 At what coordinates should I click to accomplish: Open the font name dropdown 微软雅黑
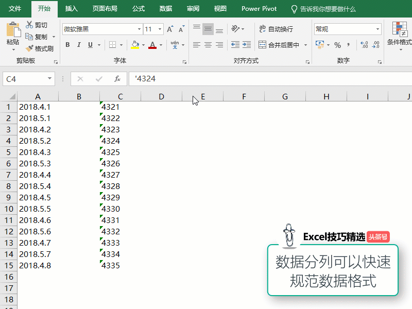point(139,29)
